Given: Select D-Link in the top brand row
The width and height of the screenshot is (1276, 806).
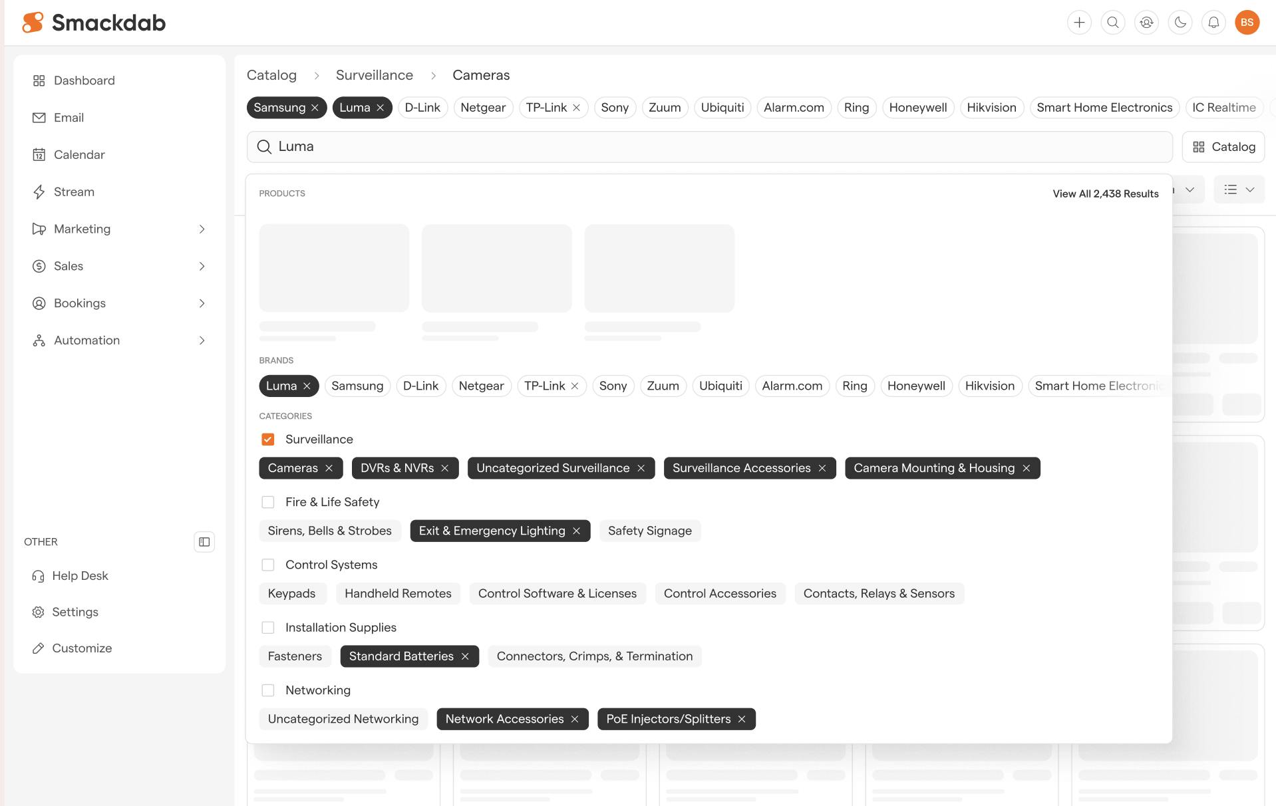Looking at the screenshot, I should pyautogui.click(x=422, y=108).
